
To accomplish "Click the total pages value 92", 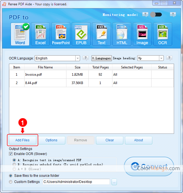I will (100, 75).
